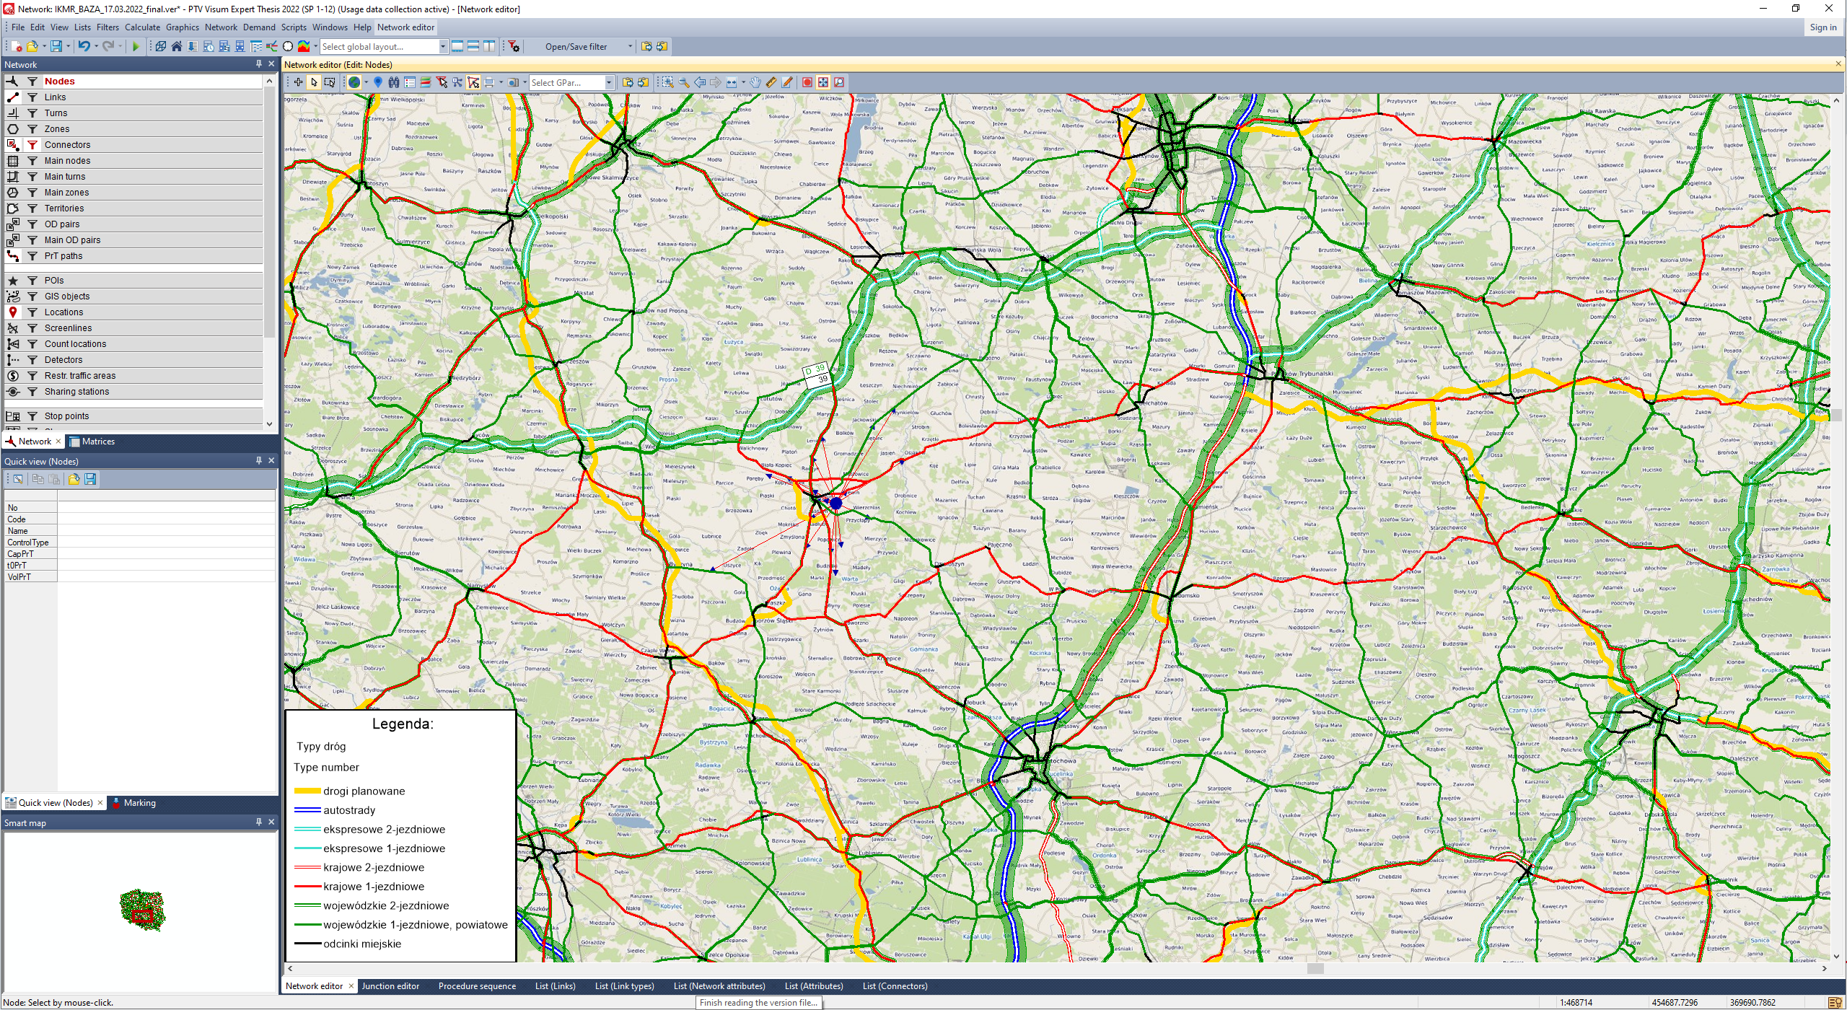Activate the hand pan tool

tap(755, 82)
